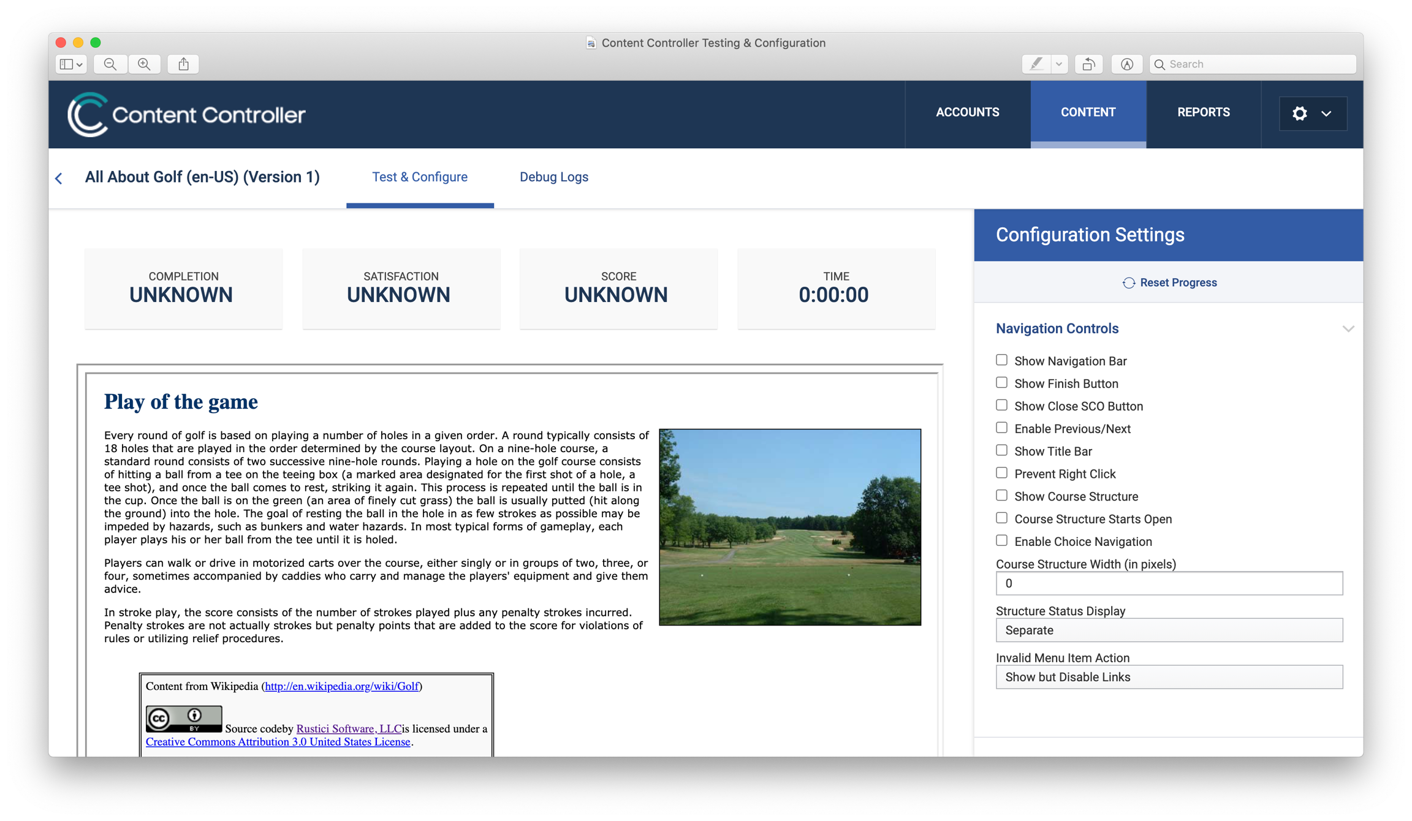
Task: Select the Test & Configure tab
Action: pyautogui.click(x=420, y=177)
